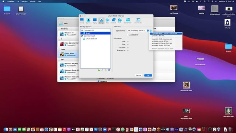Screen dimensions: 236x133
Task: Select Windows 10 VM in Manager list
Action: (69, 34)
